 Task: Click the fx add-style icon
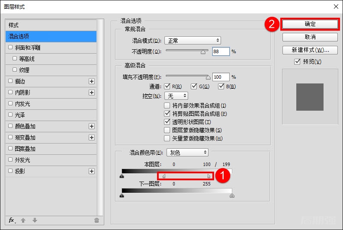click(x=12, y=220)
